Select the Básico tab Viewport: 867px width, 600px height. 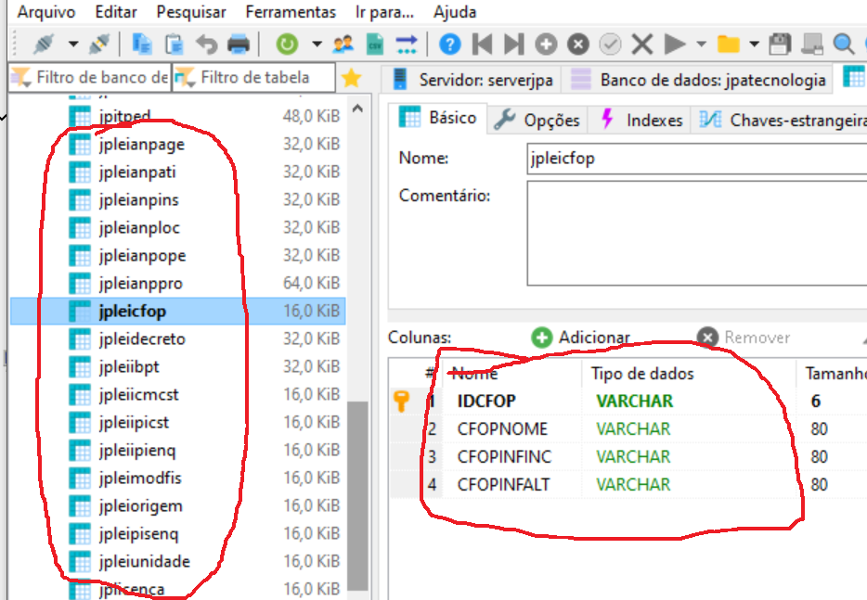pos(437,118)
